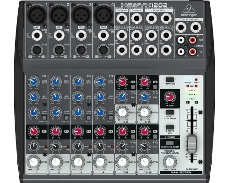The height and width of the screenshot is (183, 229).
Task: Click the 5/6 channel blue BAL knob
Action: pos(122,97)
